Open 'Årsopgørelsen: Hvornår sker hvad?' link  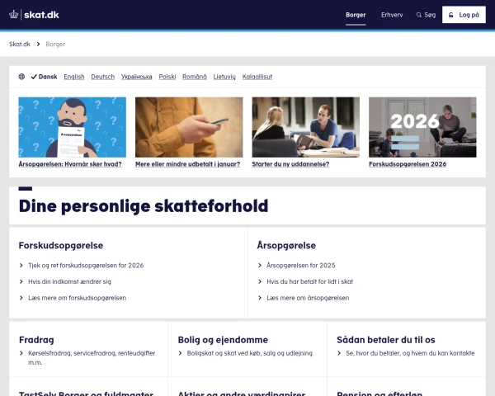[70, 164]
